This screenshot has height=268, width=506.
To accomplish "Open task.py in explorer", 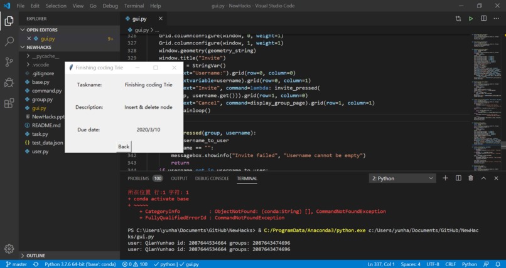I will (40, 134).
